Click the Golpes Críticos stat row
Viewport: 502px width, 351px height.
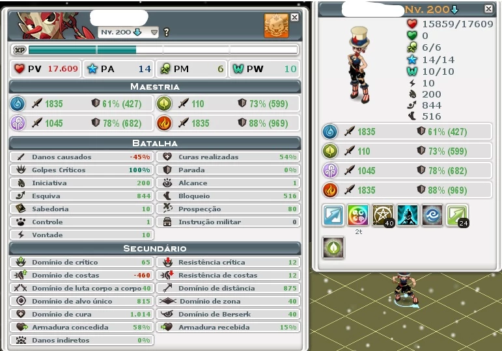[x=81, y=170]
